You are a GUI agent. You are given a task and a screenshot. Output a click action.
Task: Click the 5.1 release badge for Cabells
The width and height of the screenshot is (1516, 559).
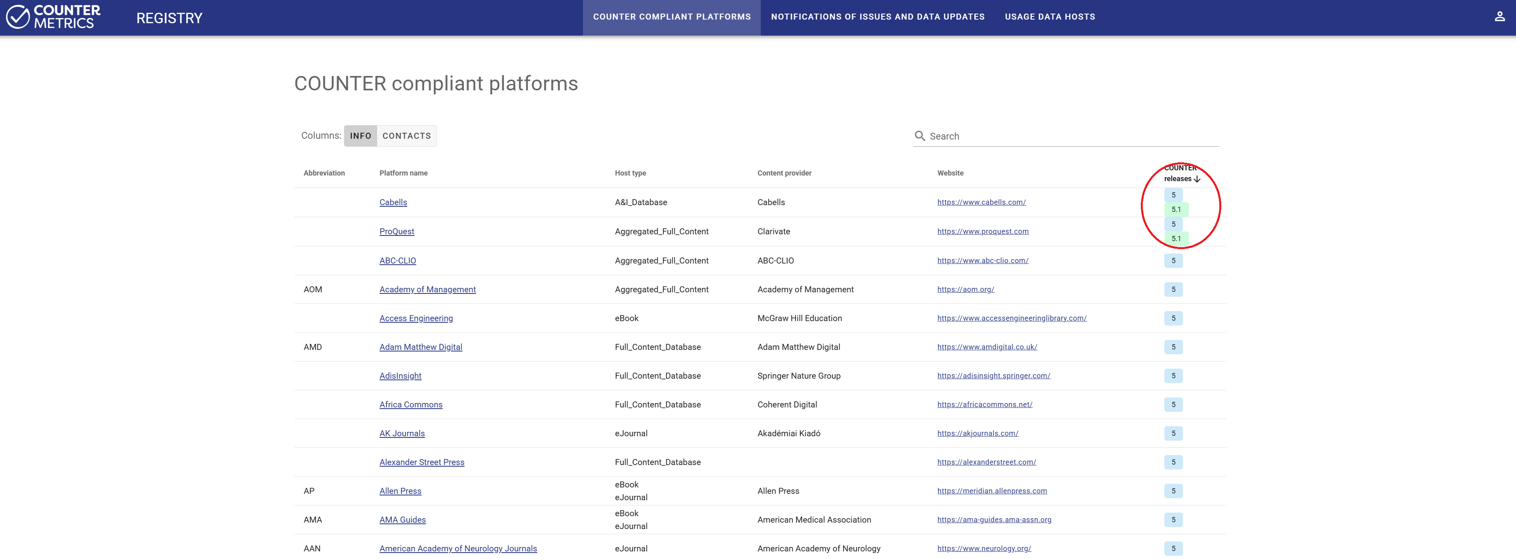pyautogui.click(x=1175, y=209)
